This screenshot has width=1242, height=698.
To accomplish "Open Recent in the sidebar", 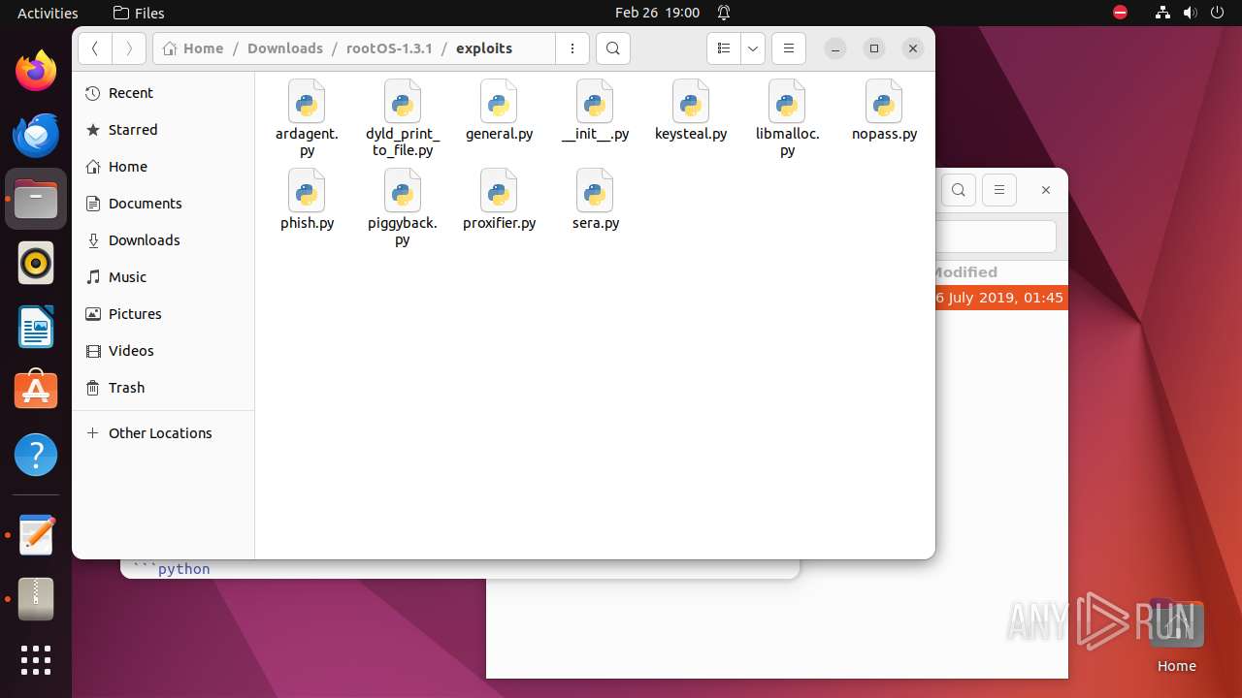I will pyautogui.click(x=163, y=93).
